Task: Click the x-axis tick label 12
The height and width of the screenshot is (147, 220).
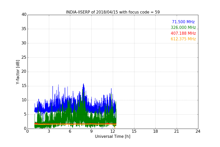Action: click(x=113, y=131)
